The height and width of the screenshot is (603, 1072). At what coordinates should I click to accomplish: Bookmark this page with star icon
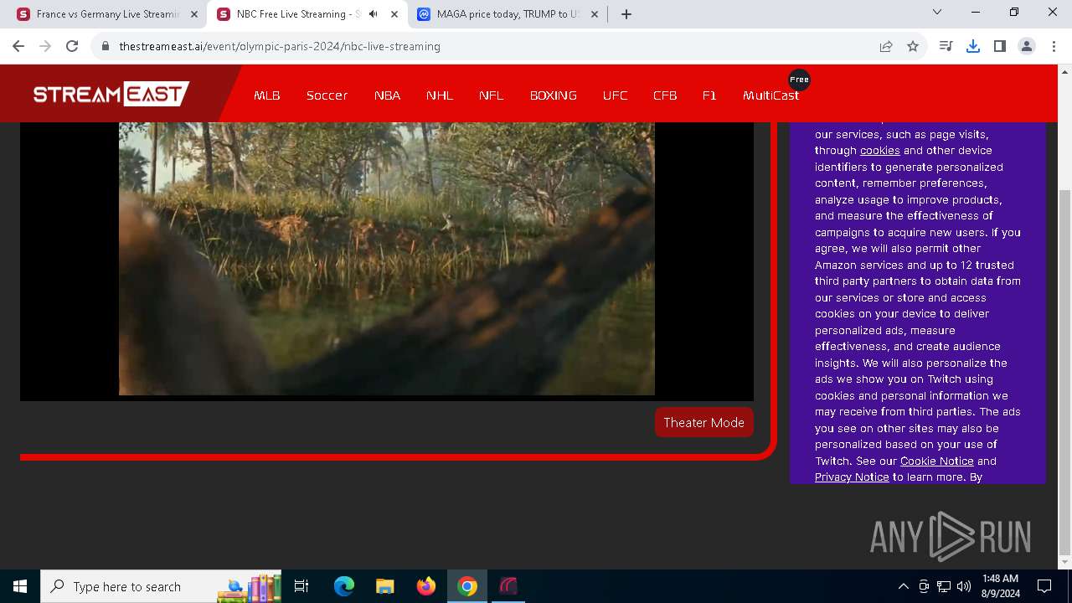coord(913,46)
